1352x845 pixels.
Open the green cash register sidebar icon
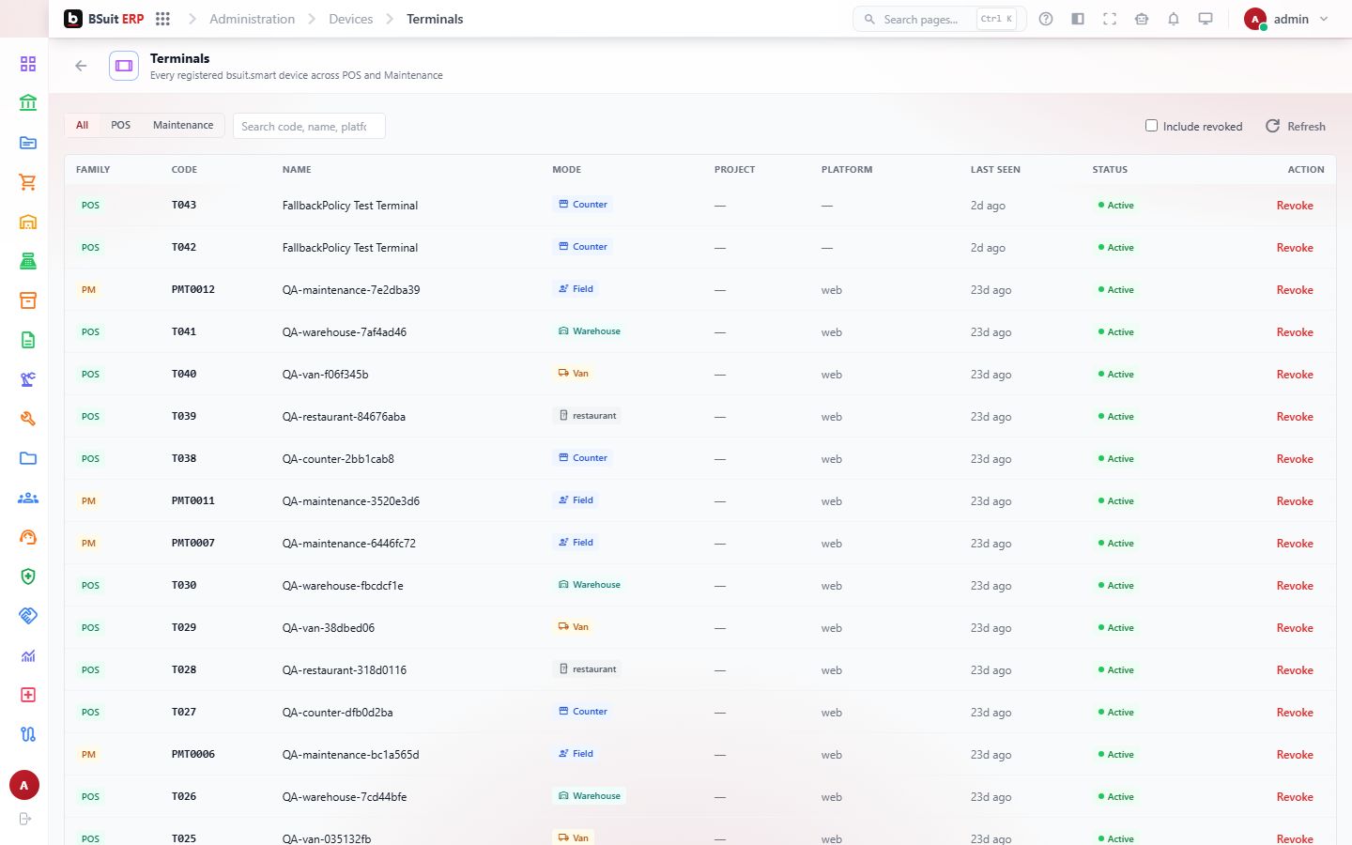(x=28, y=261)
